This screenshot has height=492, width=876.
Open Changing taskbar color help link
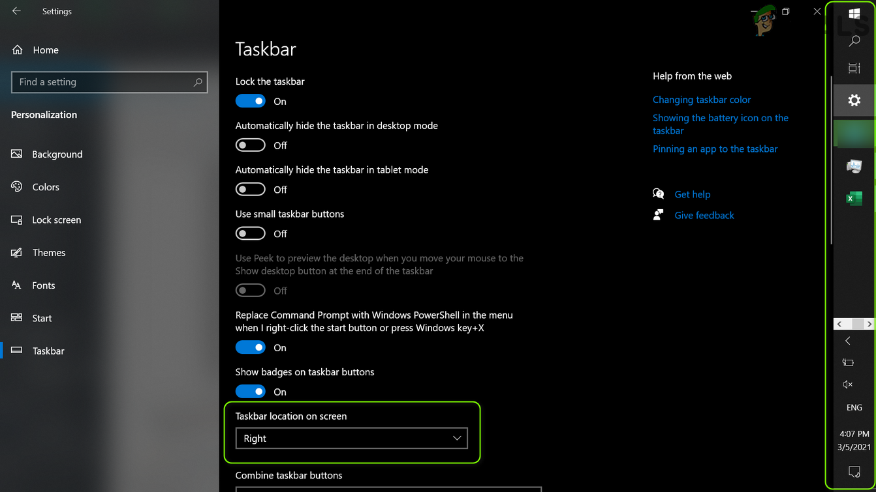(702, 100)
